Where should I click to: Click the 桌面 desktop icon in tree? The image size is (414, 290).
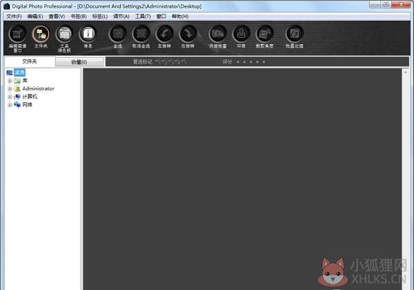click(10, 72)
